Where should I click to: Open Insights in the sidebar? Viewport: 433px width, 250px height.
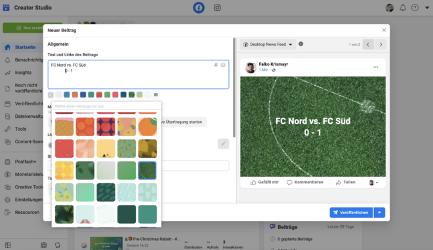click(x=23, y=73)
